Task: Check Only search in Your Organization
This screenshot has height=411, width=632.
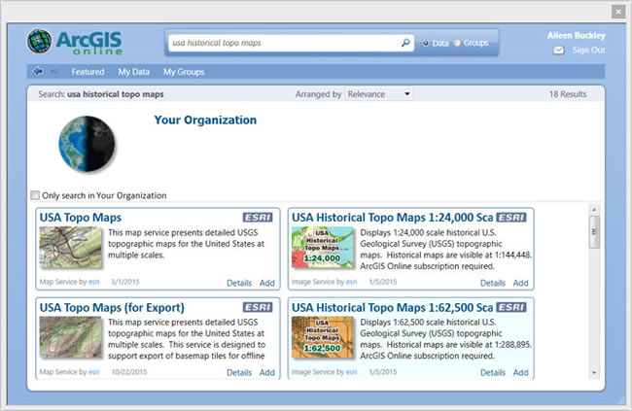Action: 35,195
